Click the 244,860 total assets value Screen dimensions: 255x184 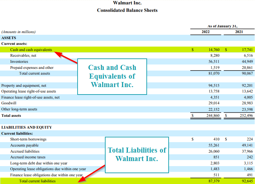click(x=213, y=115)
